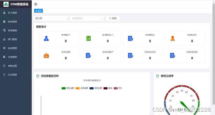The image size is (215, 115).
Task: Click the 合同金额及目标 panel title
Action: click(x=50, y=76)
